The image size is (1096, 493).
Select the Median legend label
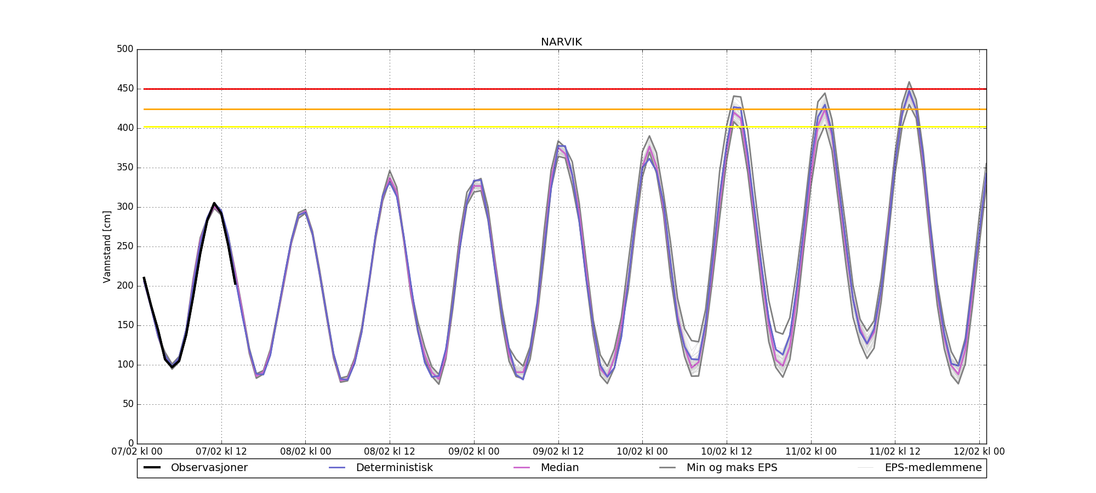(560, 468)
